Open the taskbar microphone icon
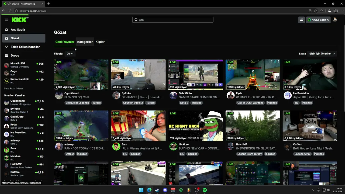The width and height of the screenshot is (345, 194). [x=319, y=190]
